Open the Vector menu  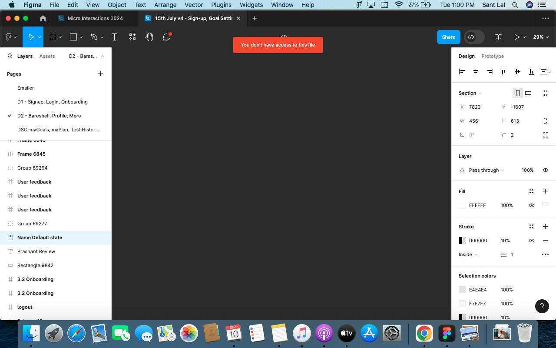pos(194,5)
